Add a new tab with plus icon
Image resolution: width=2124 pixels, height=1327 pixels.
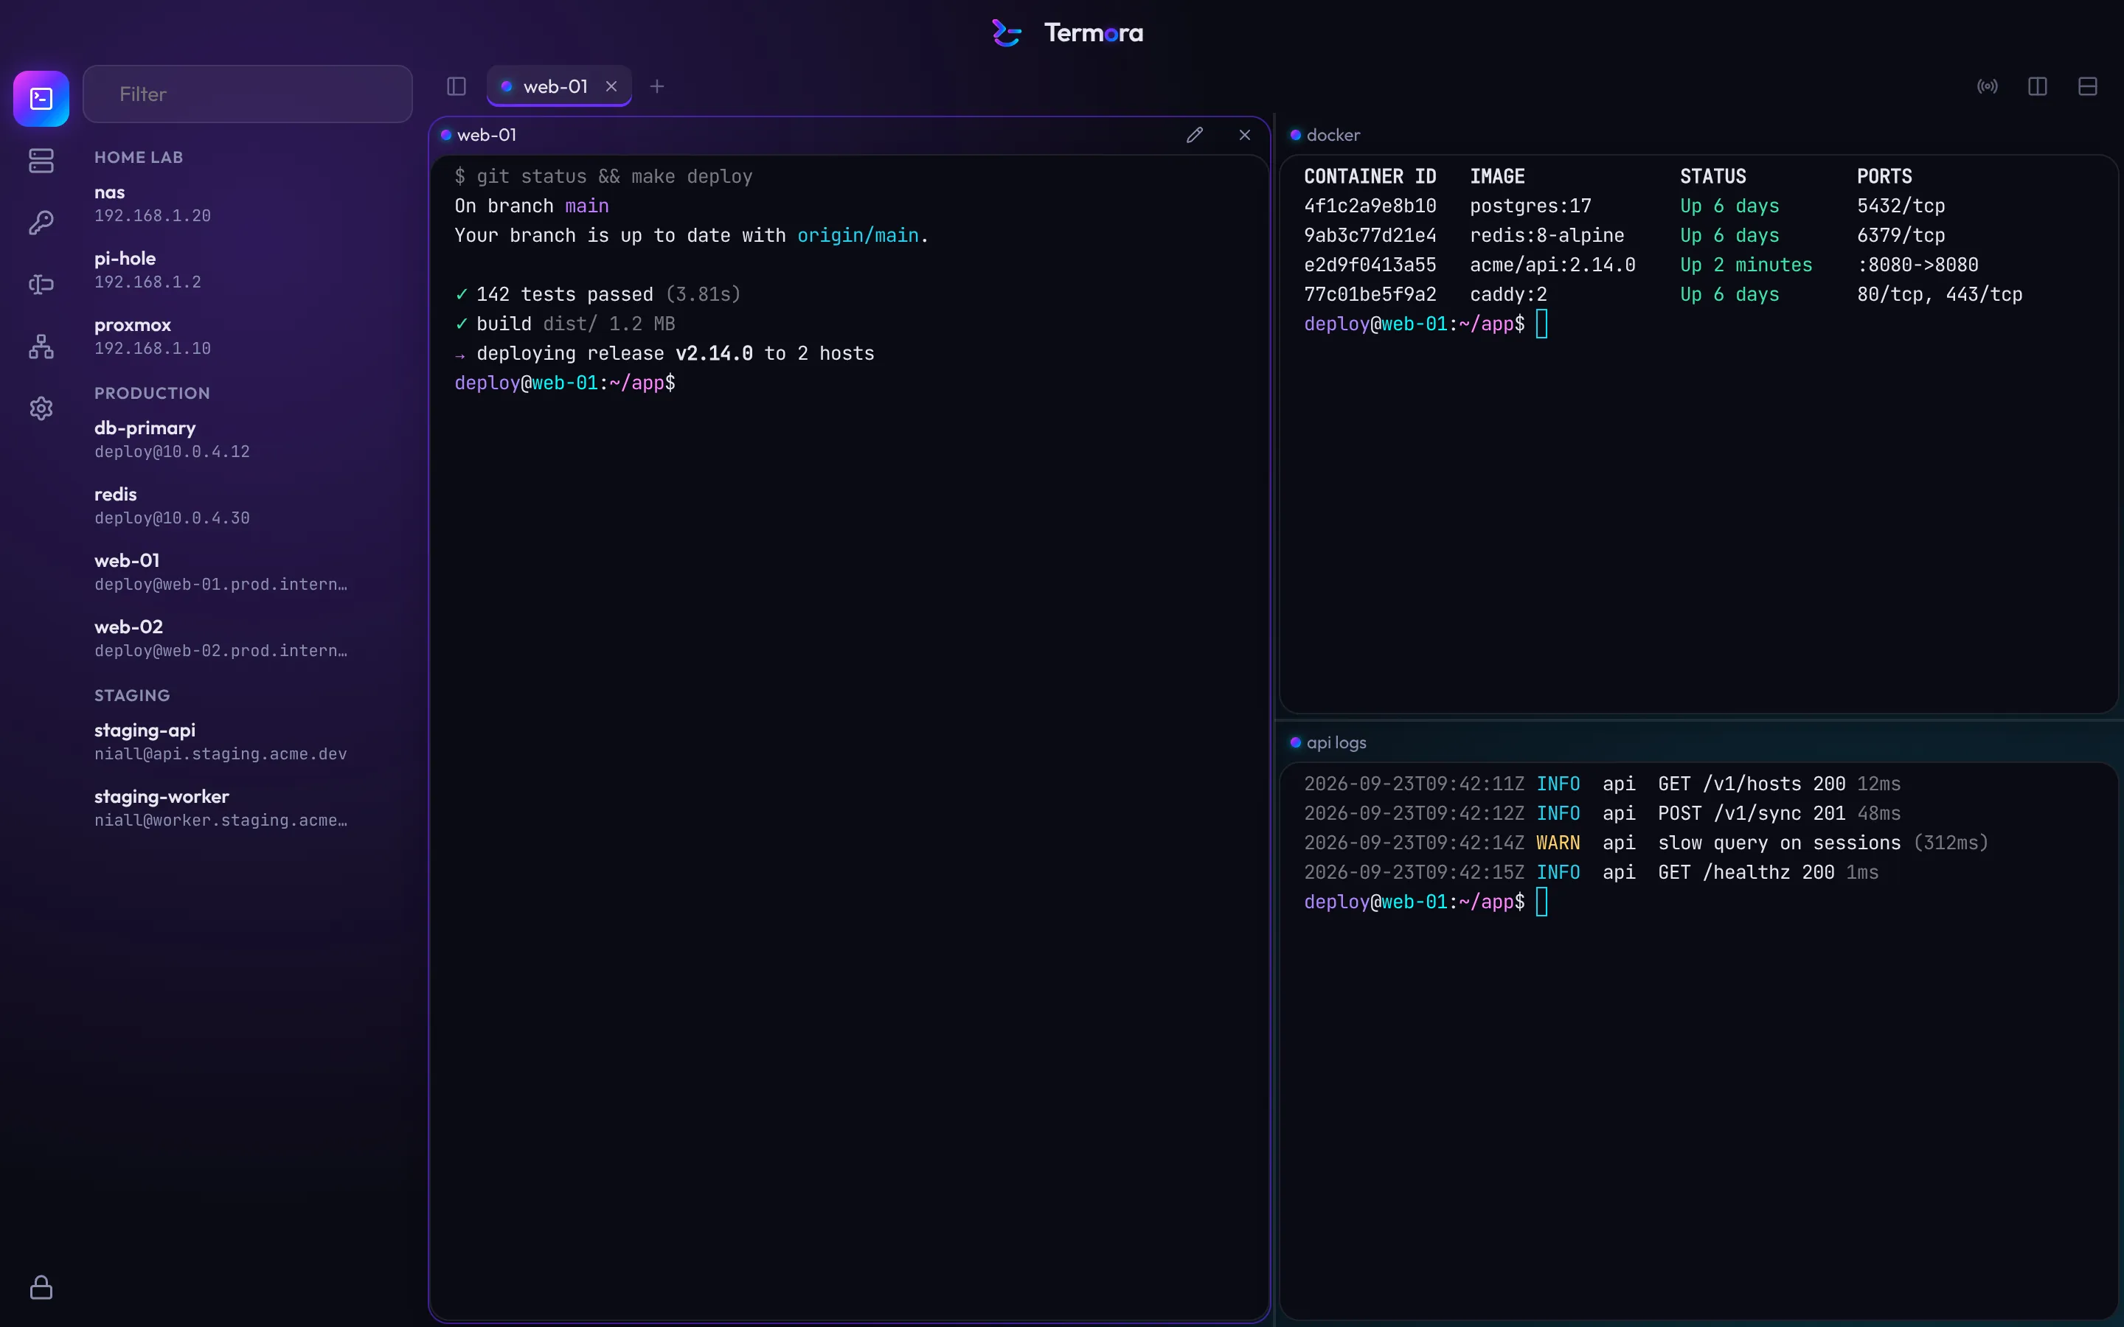point(657,86)
